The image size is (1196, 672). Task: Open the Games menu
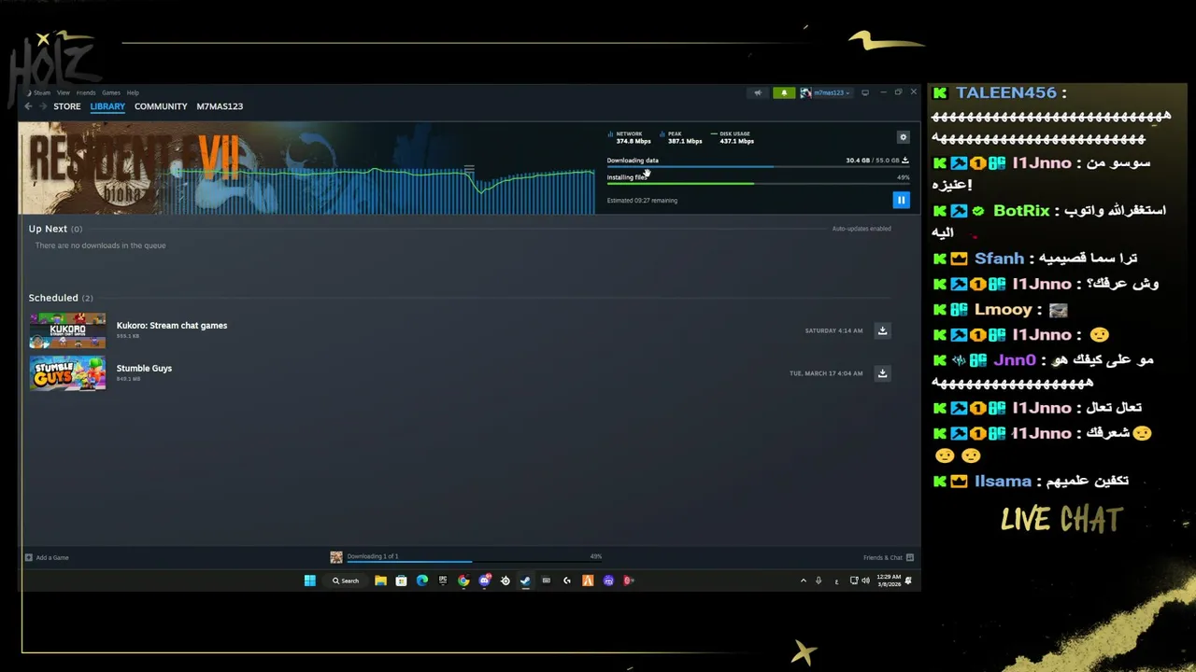click(x=111, y=92)
